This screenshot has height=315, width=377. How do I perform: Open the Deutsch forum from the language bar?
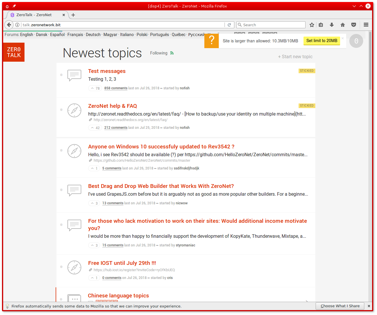[93, 35]
